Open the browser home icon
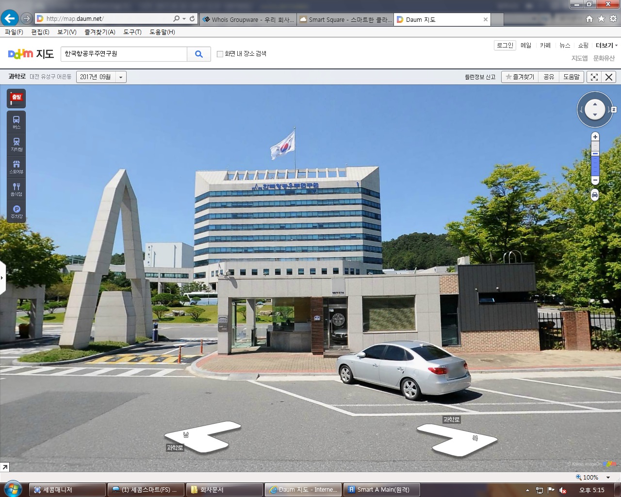This screenshot has width=621, height=497. click(589, 18)
